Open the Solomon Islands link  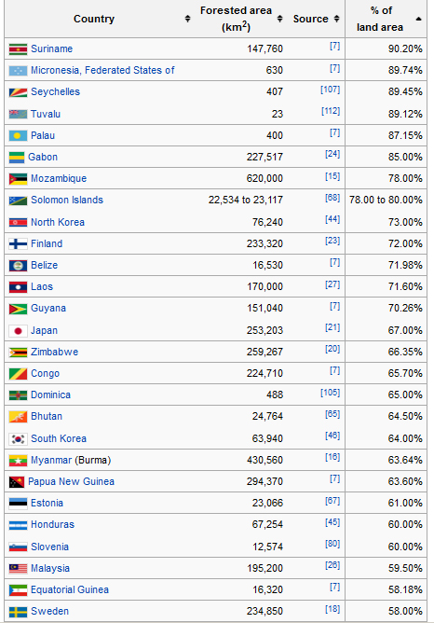67,200
